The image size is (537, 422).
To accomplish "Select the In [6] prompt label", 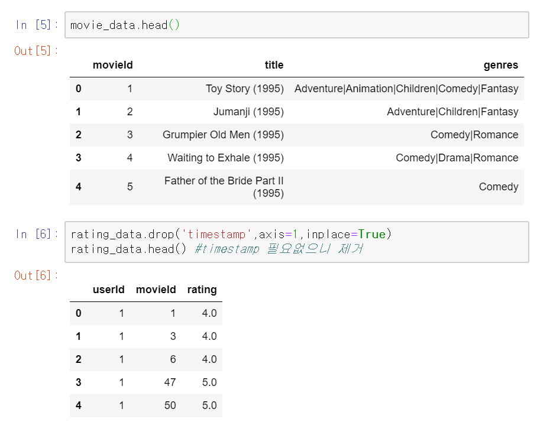I will click(x=37, y=235).
